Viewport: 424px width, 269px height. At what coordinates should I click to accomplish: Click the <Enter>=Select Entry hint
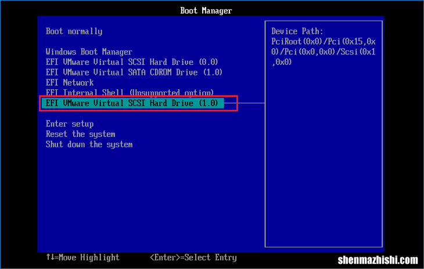click(193, 257)
